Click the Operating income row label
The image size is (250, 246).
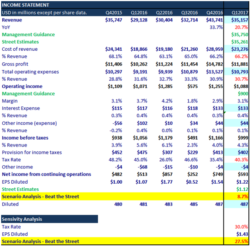[x=22, y=86]
